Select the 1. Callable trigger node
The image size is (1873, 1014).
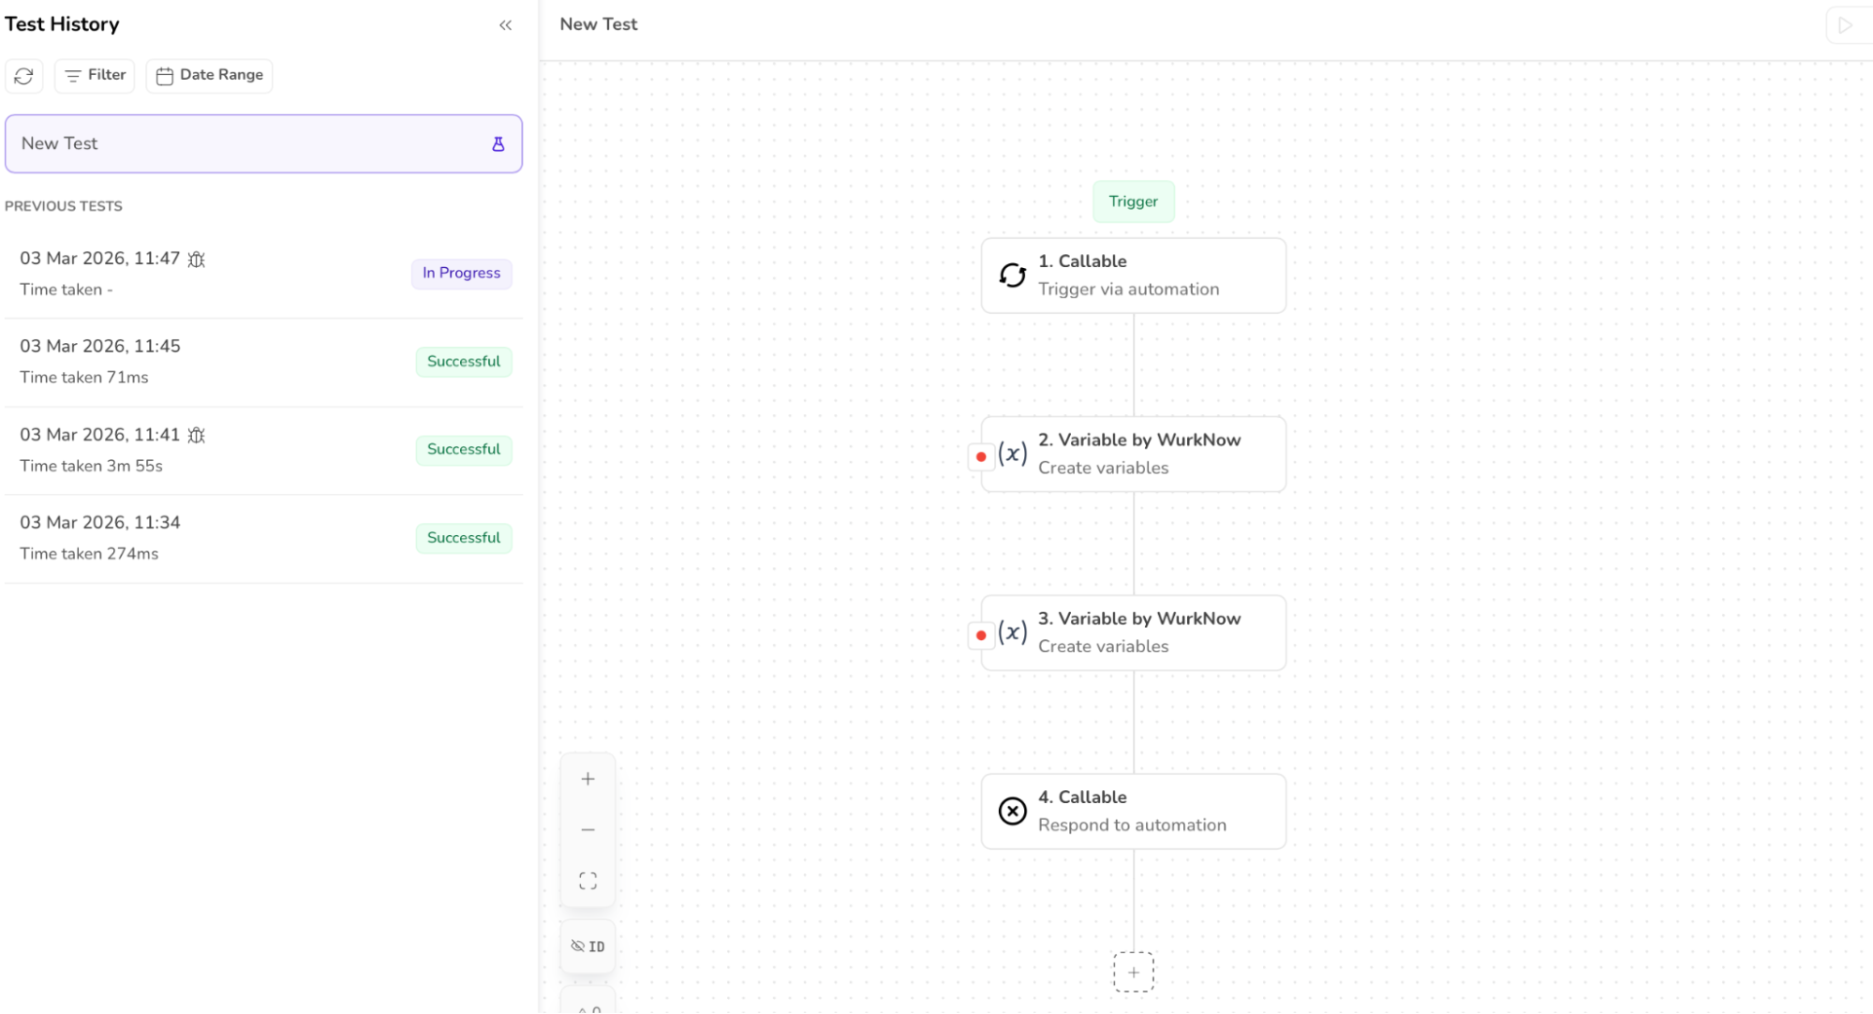click(x=1133, y=276)
